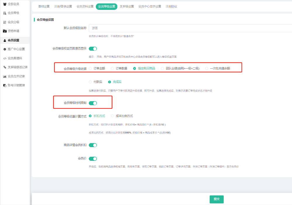Open the 会员中心显示设置 tab
The height and width of the screenshot is (205, 292).
(150, 6)
